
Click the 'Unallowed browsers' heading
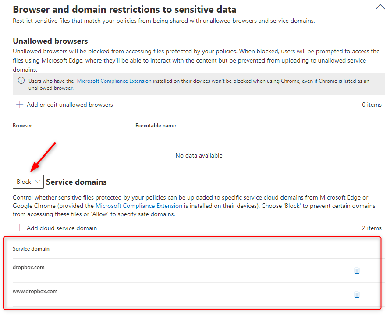pyautogui.click(x=50, y=41)
